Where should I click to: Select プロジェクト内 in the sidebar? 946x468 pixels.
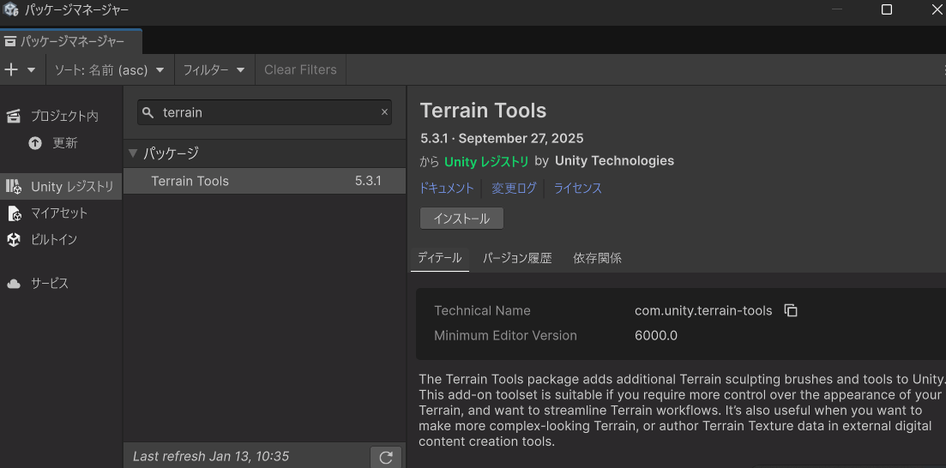coord(63,116)
